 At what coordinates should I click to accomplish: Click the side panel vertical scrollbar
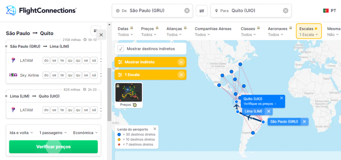[109, 94]
